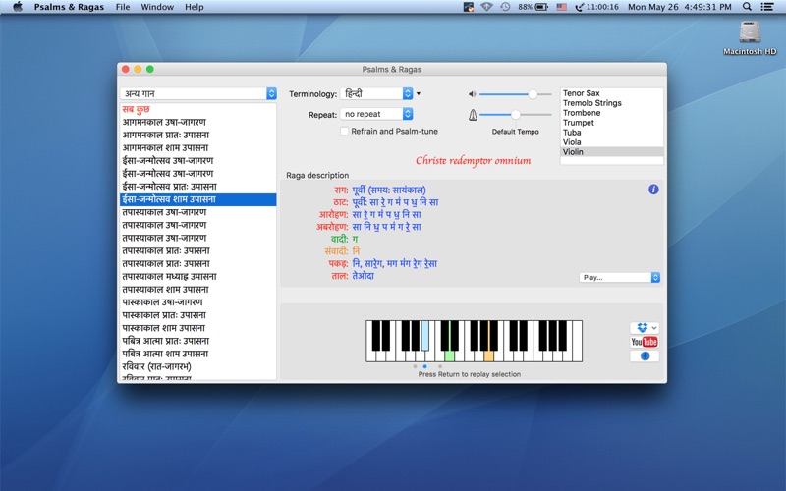Open the Window menu
The image size is (786, 491).
[x=157, y=7]
